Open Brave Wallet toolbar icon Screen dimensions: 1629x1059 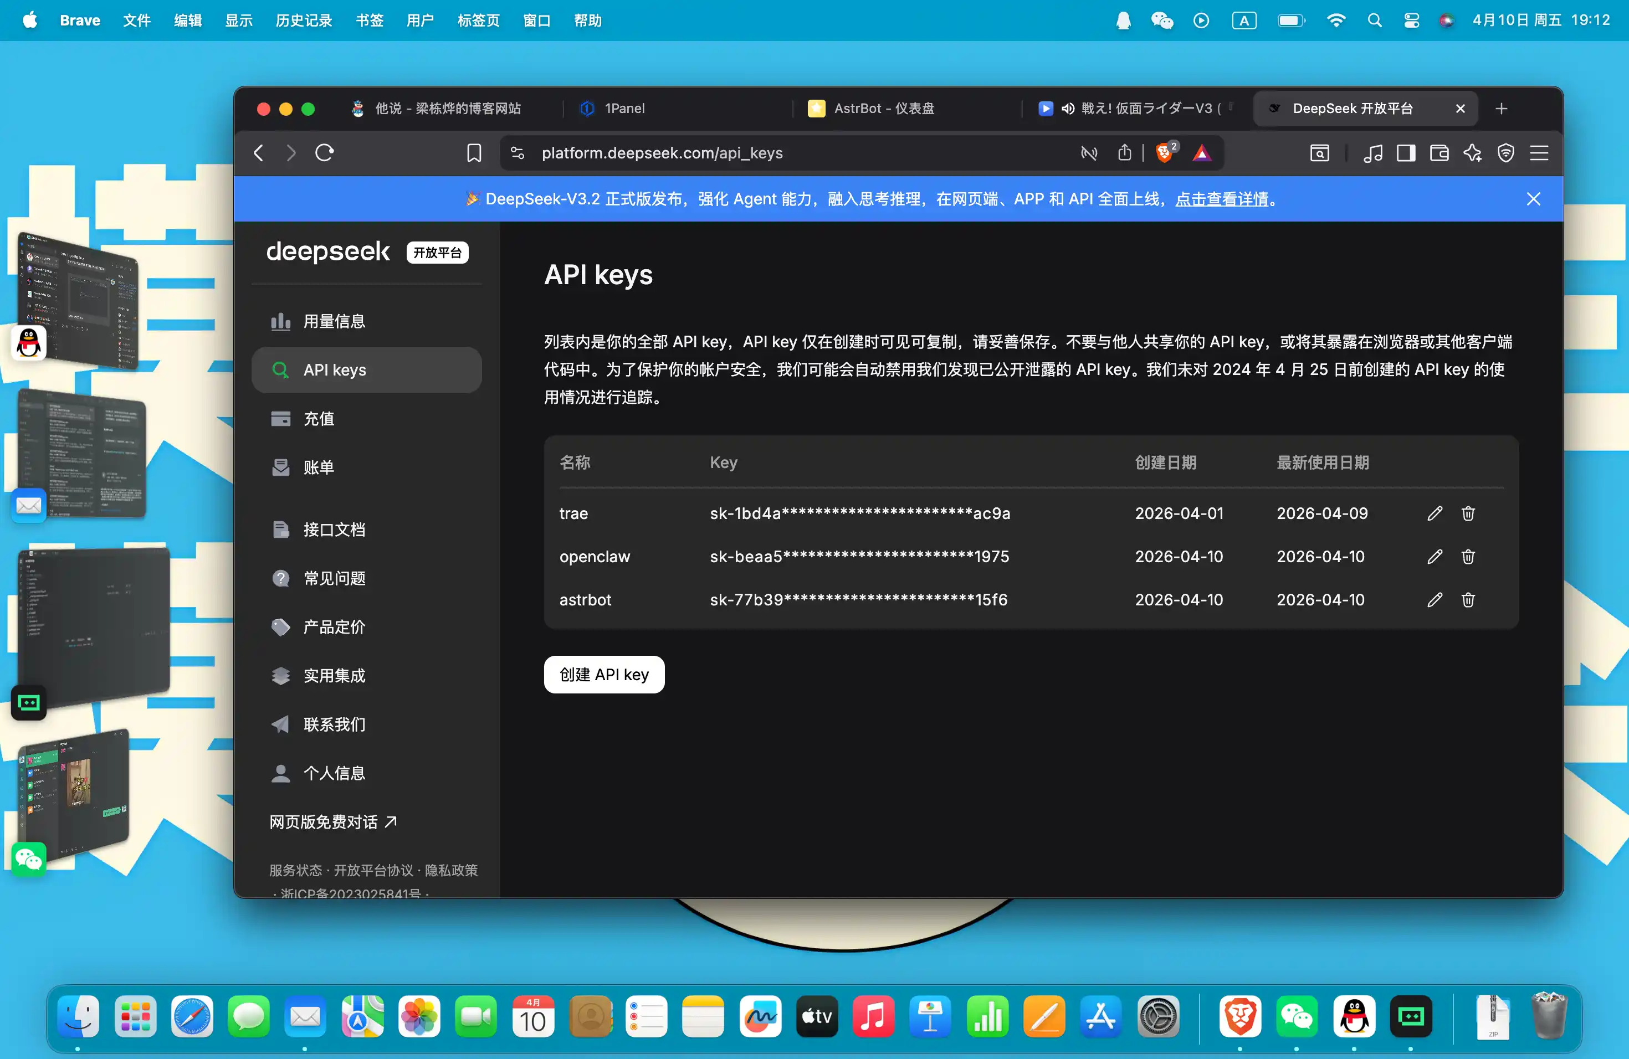point(1439,152)
